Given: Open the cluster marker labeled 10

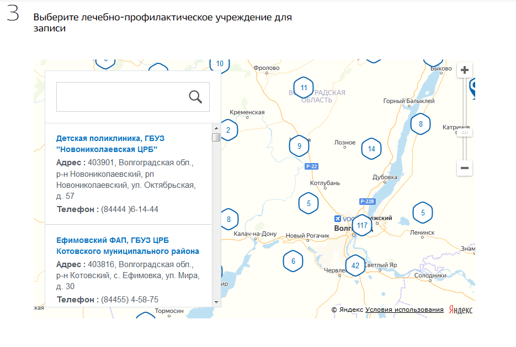Looking at the screenshot, I should (220, 64).
